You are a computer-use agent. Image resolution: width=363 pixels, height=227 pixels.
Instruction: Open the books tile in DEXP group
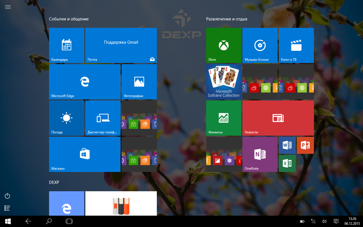click(121, 203)
